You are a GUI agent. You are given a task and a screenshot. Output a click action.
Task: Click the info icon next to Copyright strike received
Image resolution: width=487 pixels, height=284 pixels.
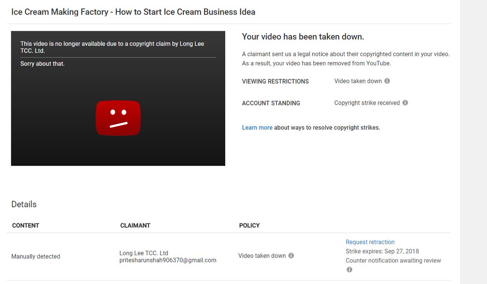pyautogui.click(x=405, y=103)
